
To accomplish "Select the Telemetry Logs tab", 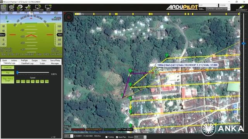I will [x=9, y=63].
